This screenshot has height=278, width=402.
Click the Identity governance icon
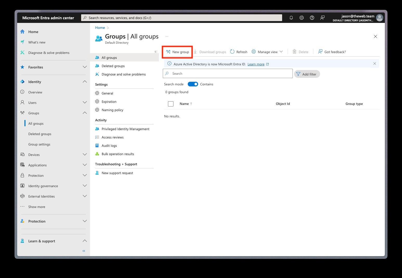pyautogui.click(x=23, y=186)
